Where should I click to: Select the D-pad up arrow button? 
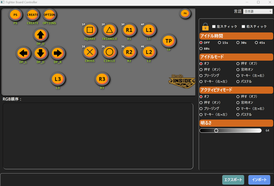click(x=41, y=35)
